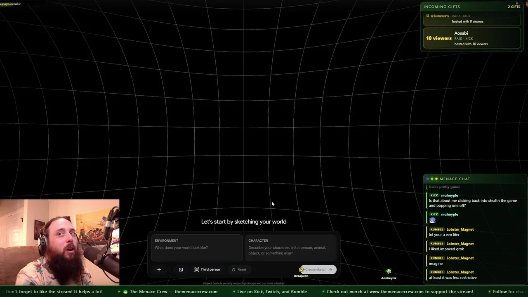Click the frog icon in the bottom ticker
The image size is (528, 297).
[125, 292]
